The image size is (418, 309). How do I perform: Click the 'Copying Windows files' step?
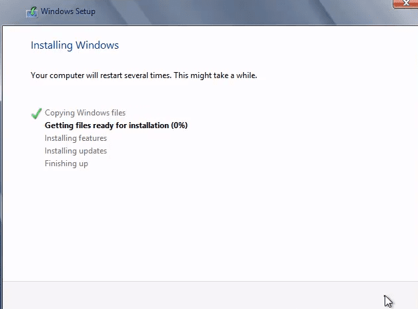click(x=85, y=113)
